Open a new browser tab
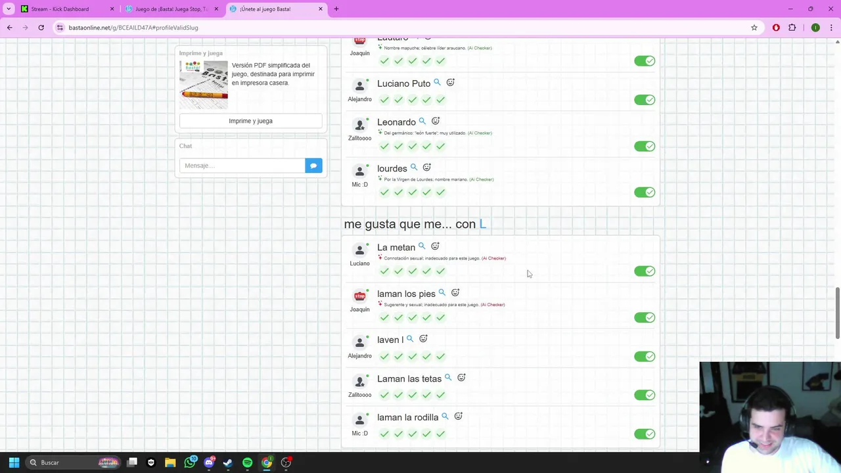841x473 pixels. tap(336, 9)
